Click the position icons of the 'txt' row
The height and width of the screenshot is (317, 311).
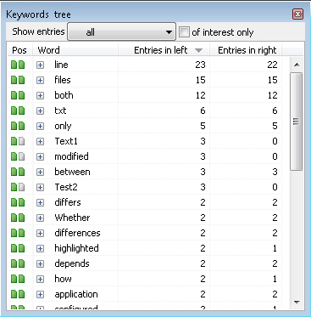[18, 110]
